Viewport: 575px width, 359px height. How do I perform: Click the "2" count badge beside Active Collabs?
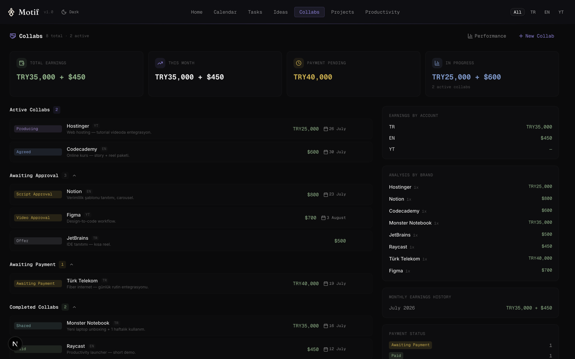56,110
